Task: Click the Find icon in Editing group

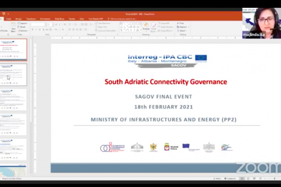Action: coord(180,23)
